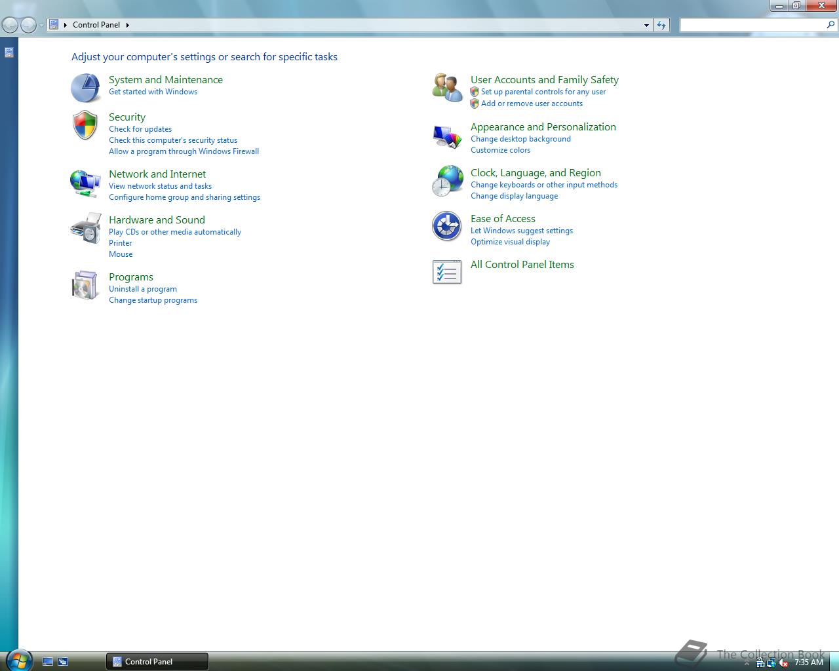Click the Control Panel icon in the address bar

pyautogui.click(x=54, y=24)
